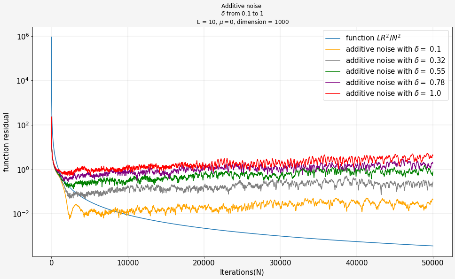455x279 pixels.
Task: Click the 'function residual' y-axis label
Action: pyautogui.click(x=7, y=142)
